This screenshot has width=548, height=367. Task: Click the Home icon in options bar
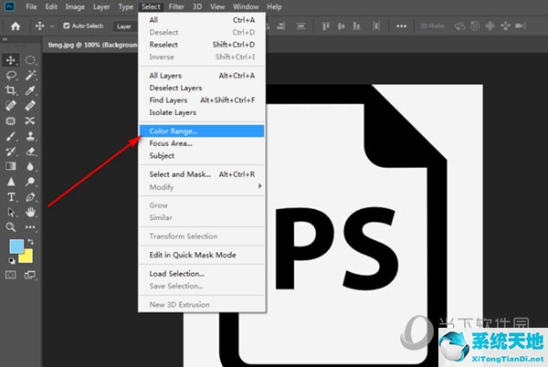(x=16, y=26)
